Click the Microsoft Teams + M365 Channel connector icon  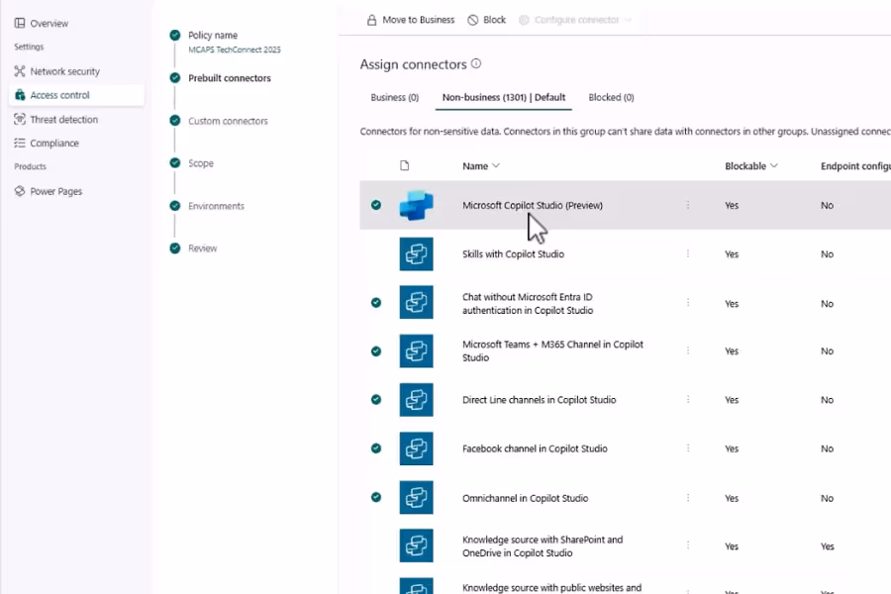(x=416, y=351)
